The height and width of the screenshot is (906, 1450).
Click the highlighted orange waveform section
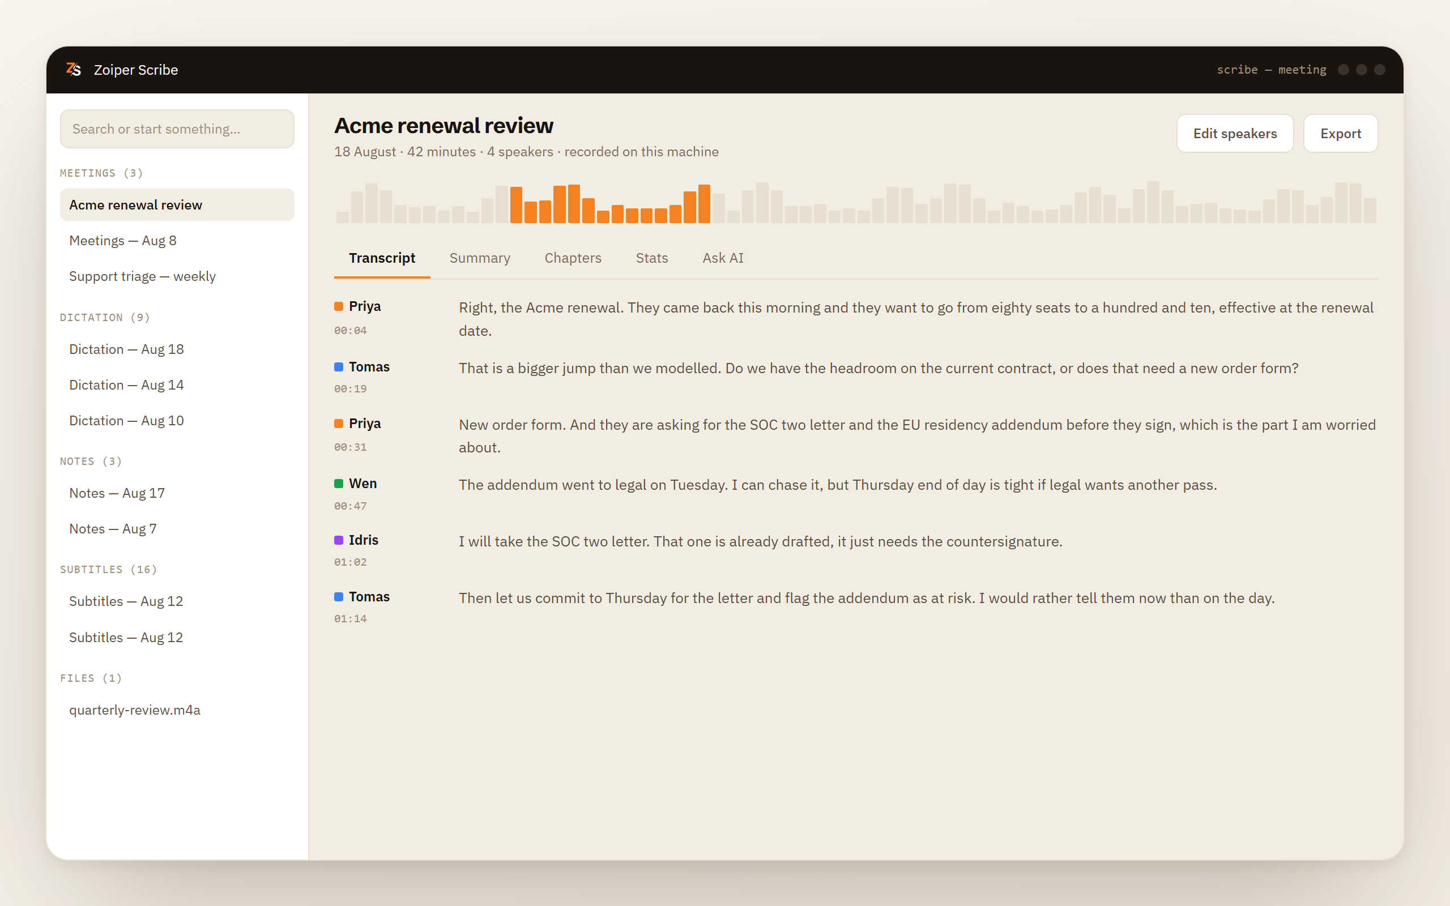click(x=610, y=204)
